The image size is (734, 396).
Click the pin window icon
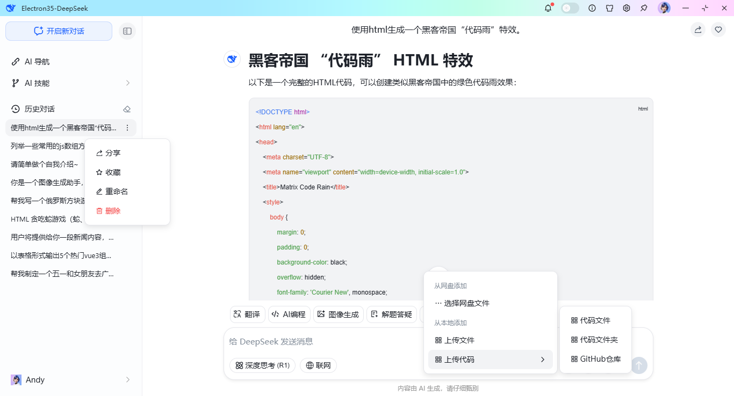[643, 8]
